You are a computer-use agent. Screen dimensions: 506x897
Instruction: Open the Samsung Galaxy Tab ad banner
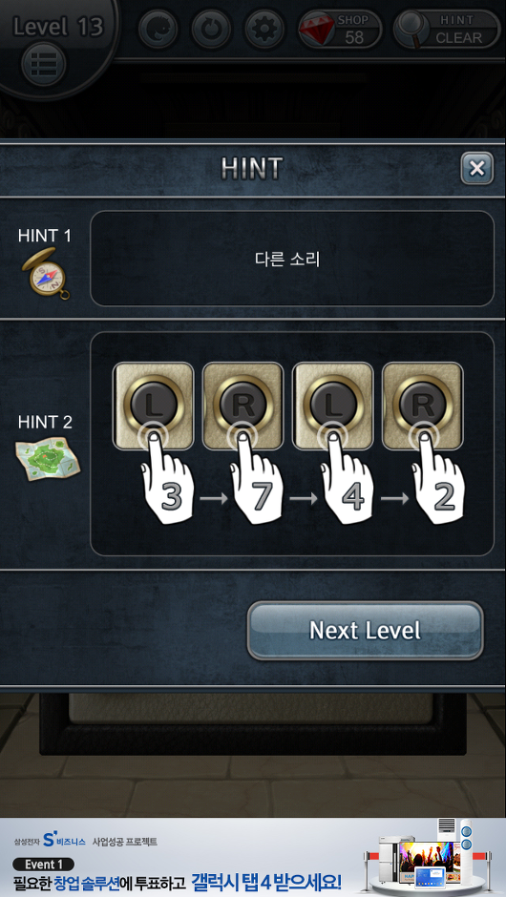(x=253, y=857)
